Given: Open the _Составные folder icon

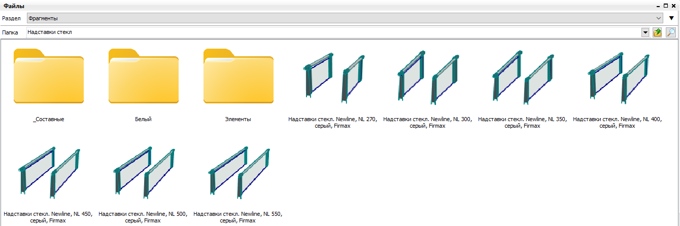Looking at the screenshot, I should click(49, 76).
